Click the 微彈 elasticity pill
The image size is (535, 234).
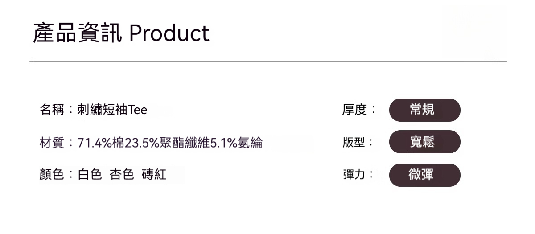(424, 175)
